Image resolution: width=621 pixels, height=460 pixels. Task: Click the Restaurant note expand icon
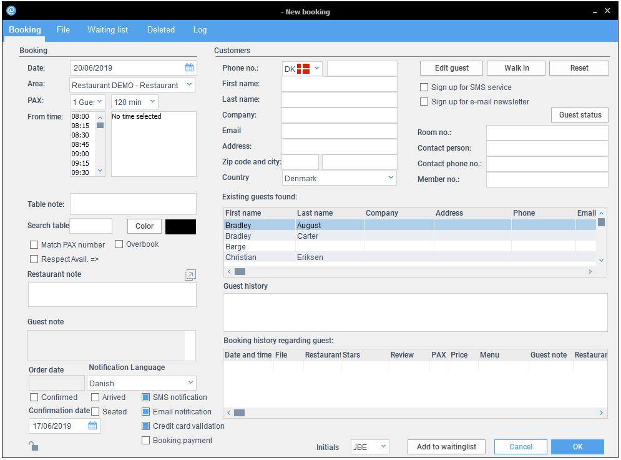pos(190,274)
